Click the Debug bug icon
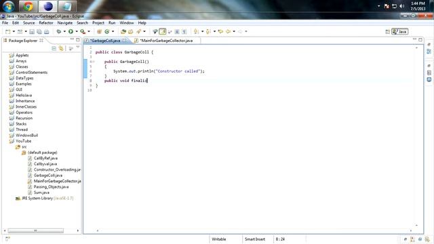This screenshot has height=244, width=434. (59, 32)
